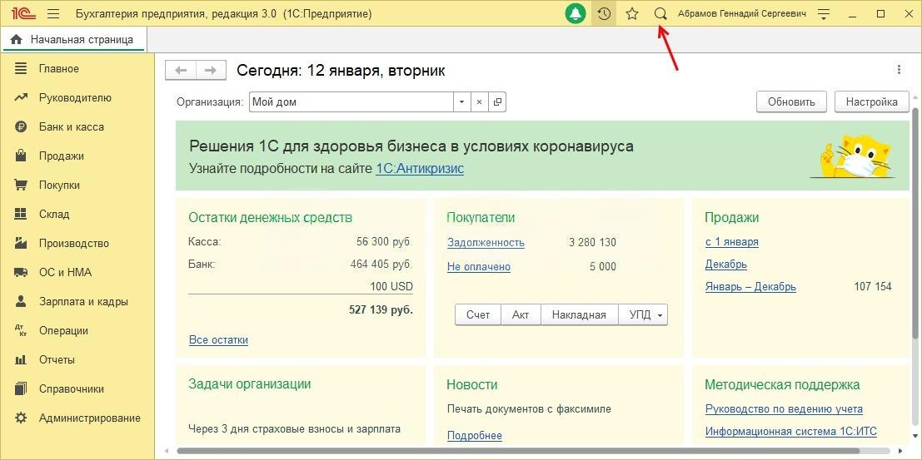
Task: Open the Зарплата и кадры section
Action: 83,302
